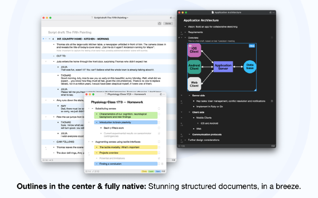Click the PNG badge on the architecture diagram
The height and width of the screenshot is (198, 318).
[252, 46]
